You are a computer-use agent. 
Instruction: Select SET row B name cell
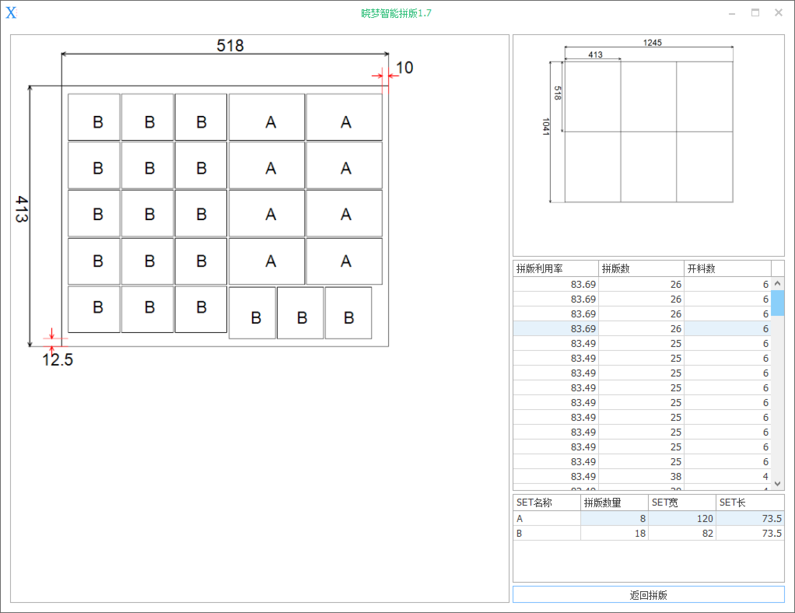pos(546,533)
